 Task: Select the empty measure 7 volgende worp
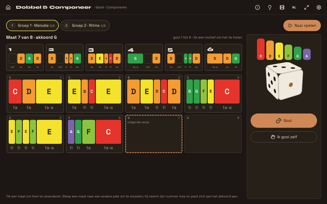click(154, 134)
